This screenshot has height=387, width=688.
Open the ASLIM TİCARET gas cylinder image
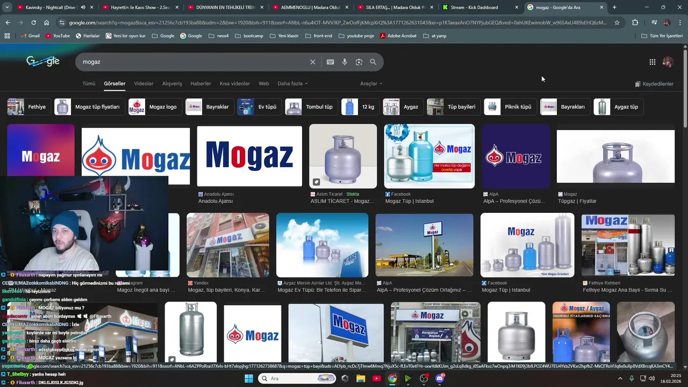click(x=343, y=156)
